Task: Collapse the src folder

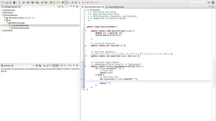Action: coord(5,20)
